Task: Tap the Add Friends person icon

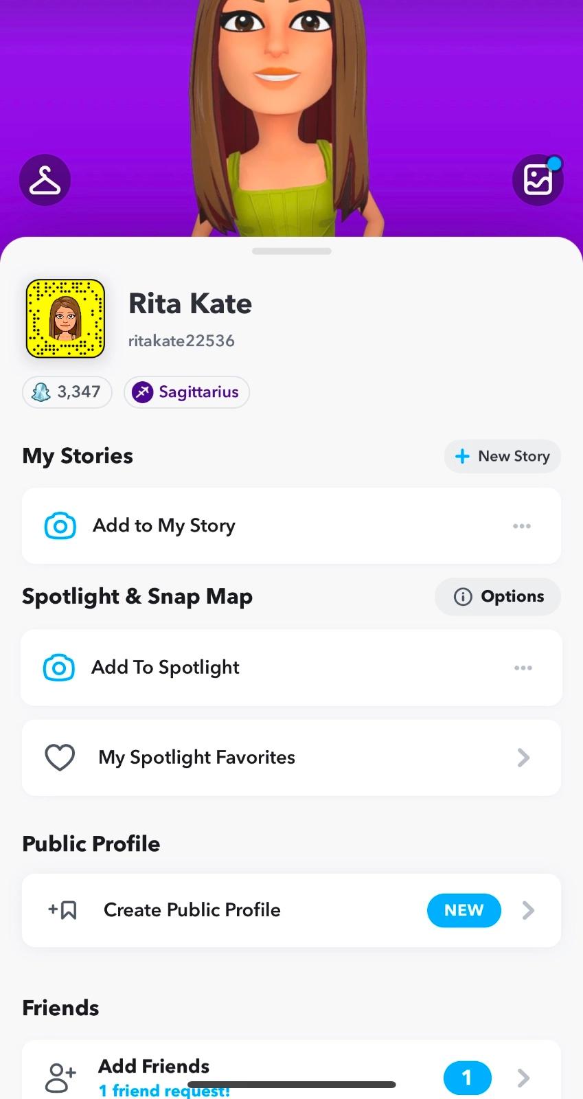Action: (x=60, y=1077)
